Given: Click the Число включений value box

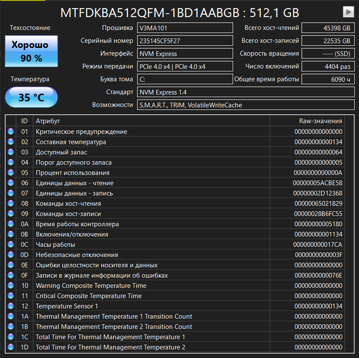Looking at the screenshot, I should click(x=328, y=67).
